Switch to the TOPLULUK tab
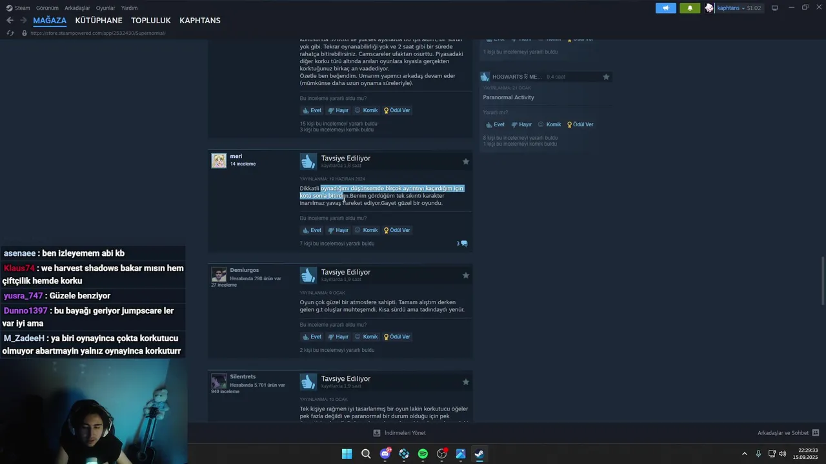 151,21
